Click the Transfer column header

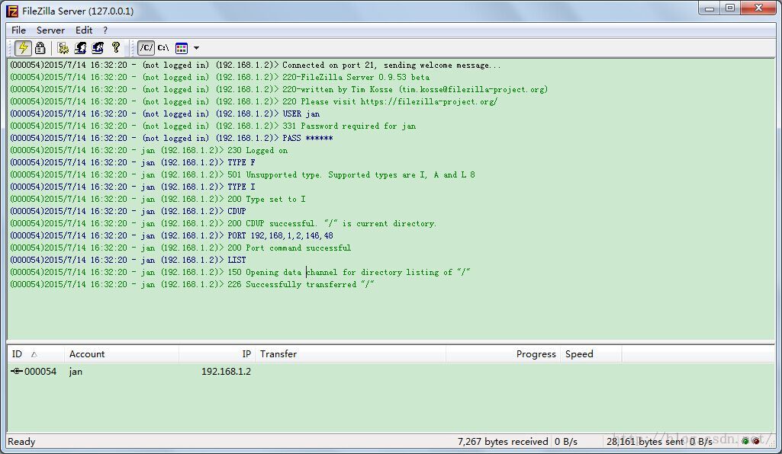point(351,354)
